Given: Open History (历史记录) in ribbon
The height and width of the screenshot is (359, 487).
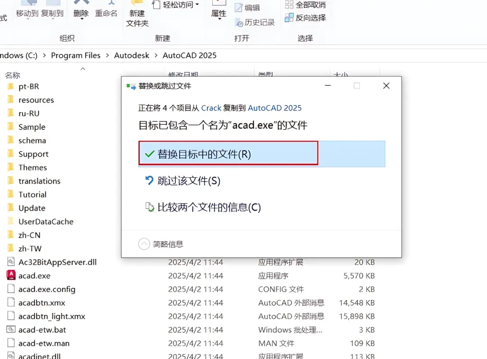Looking at the screenshot, I should tap(255, 23).
